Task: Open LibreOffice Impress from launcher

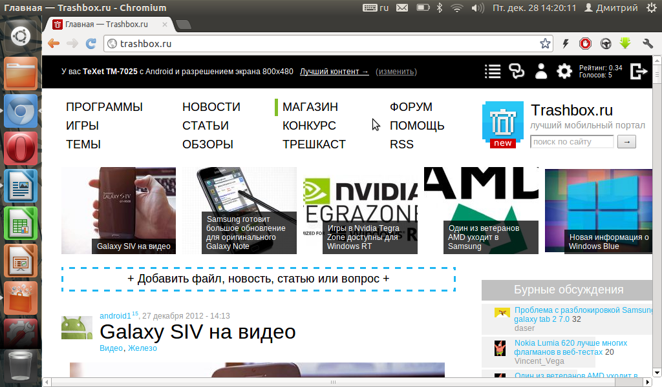Action: coord(21,261)
